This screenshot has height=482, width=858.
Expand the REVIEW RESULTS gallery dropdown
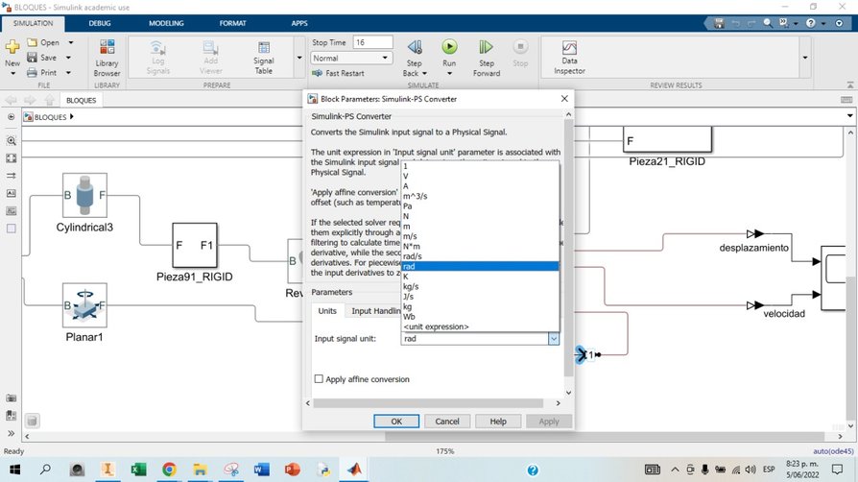click(x=805, y=58)
